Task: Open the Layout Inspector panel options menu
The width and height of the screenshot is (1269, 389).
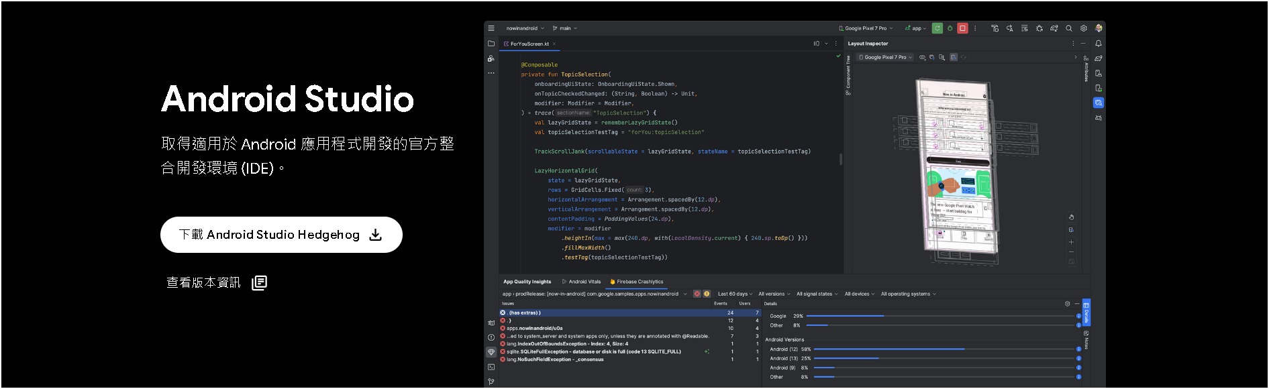Action: click(x=1073, y=44)
